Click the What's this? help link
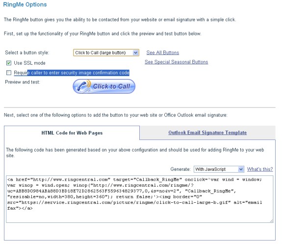The height and width of the screenshot is (244, 282). click(x=260, y=169)
